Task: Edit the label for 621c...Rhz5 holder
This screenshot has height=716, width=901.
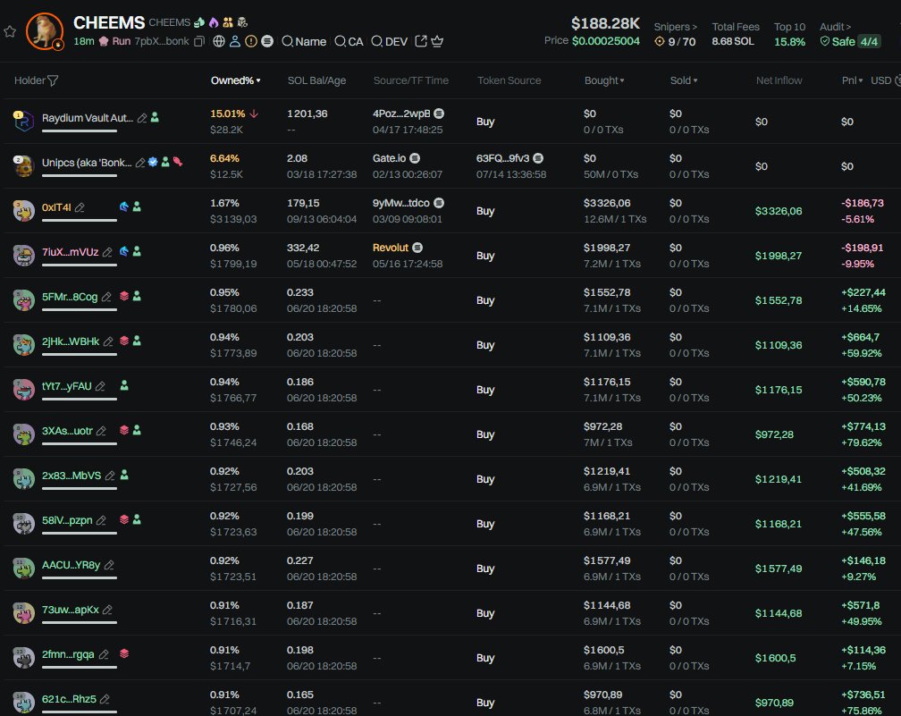Action: (x=105, y=699)
